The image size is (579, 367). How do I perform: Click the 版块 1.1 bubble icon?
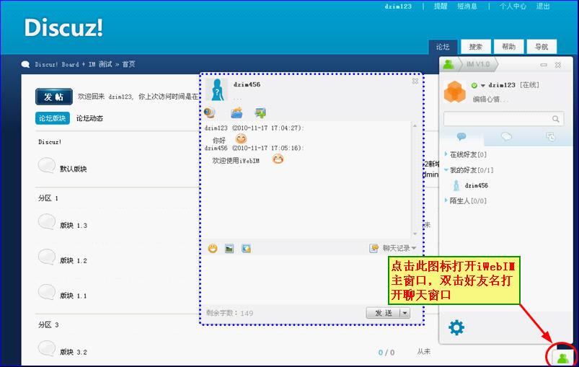(x=47, y=292)
